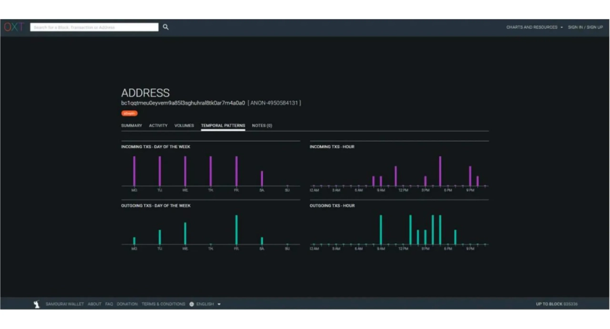Image resolution: width=610 pixels, height=329 pixels.
Task: Click the Friday bar in outgoing day chart
Action: tap(236, 230)
